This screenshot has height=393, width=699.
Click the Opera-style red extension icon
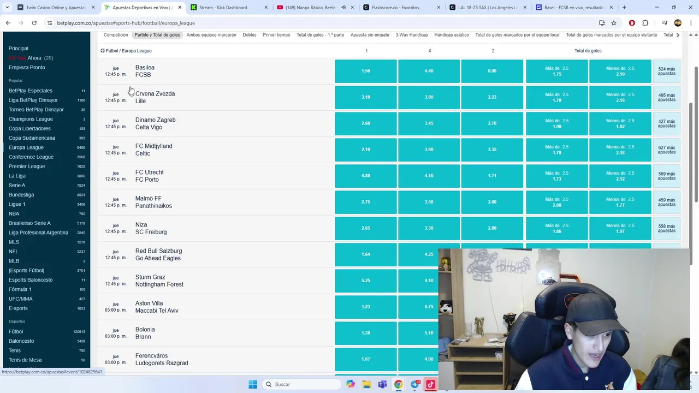pos(632,23)
